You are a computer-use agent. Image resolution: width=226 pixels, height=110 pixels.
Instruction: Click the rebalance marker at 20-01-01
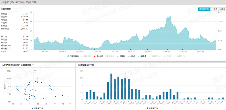[x=131, y=50]
